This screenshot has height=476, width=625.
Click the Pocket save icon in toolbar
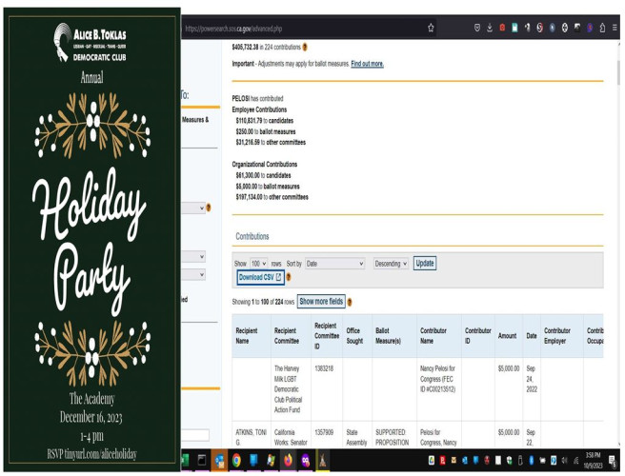pos(477,29)
